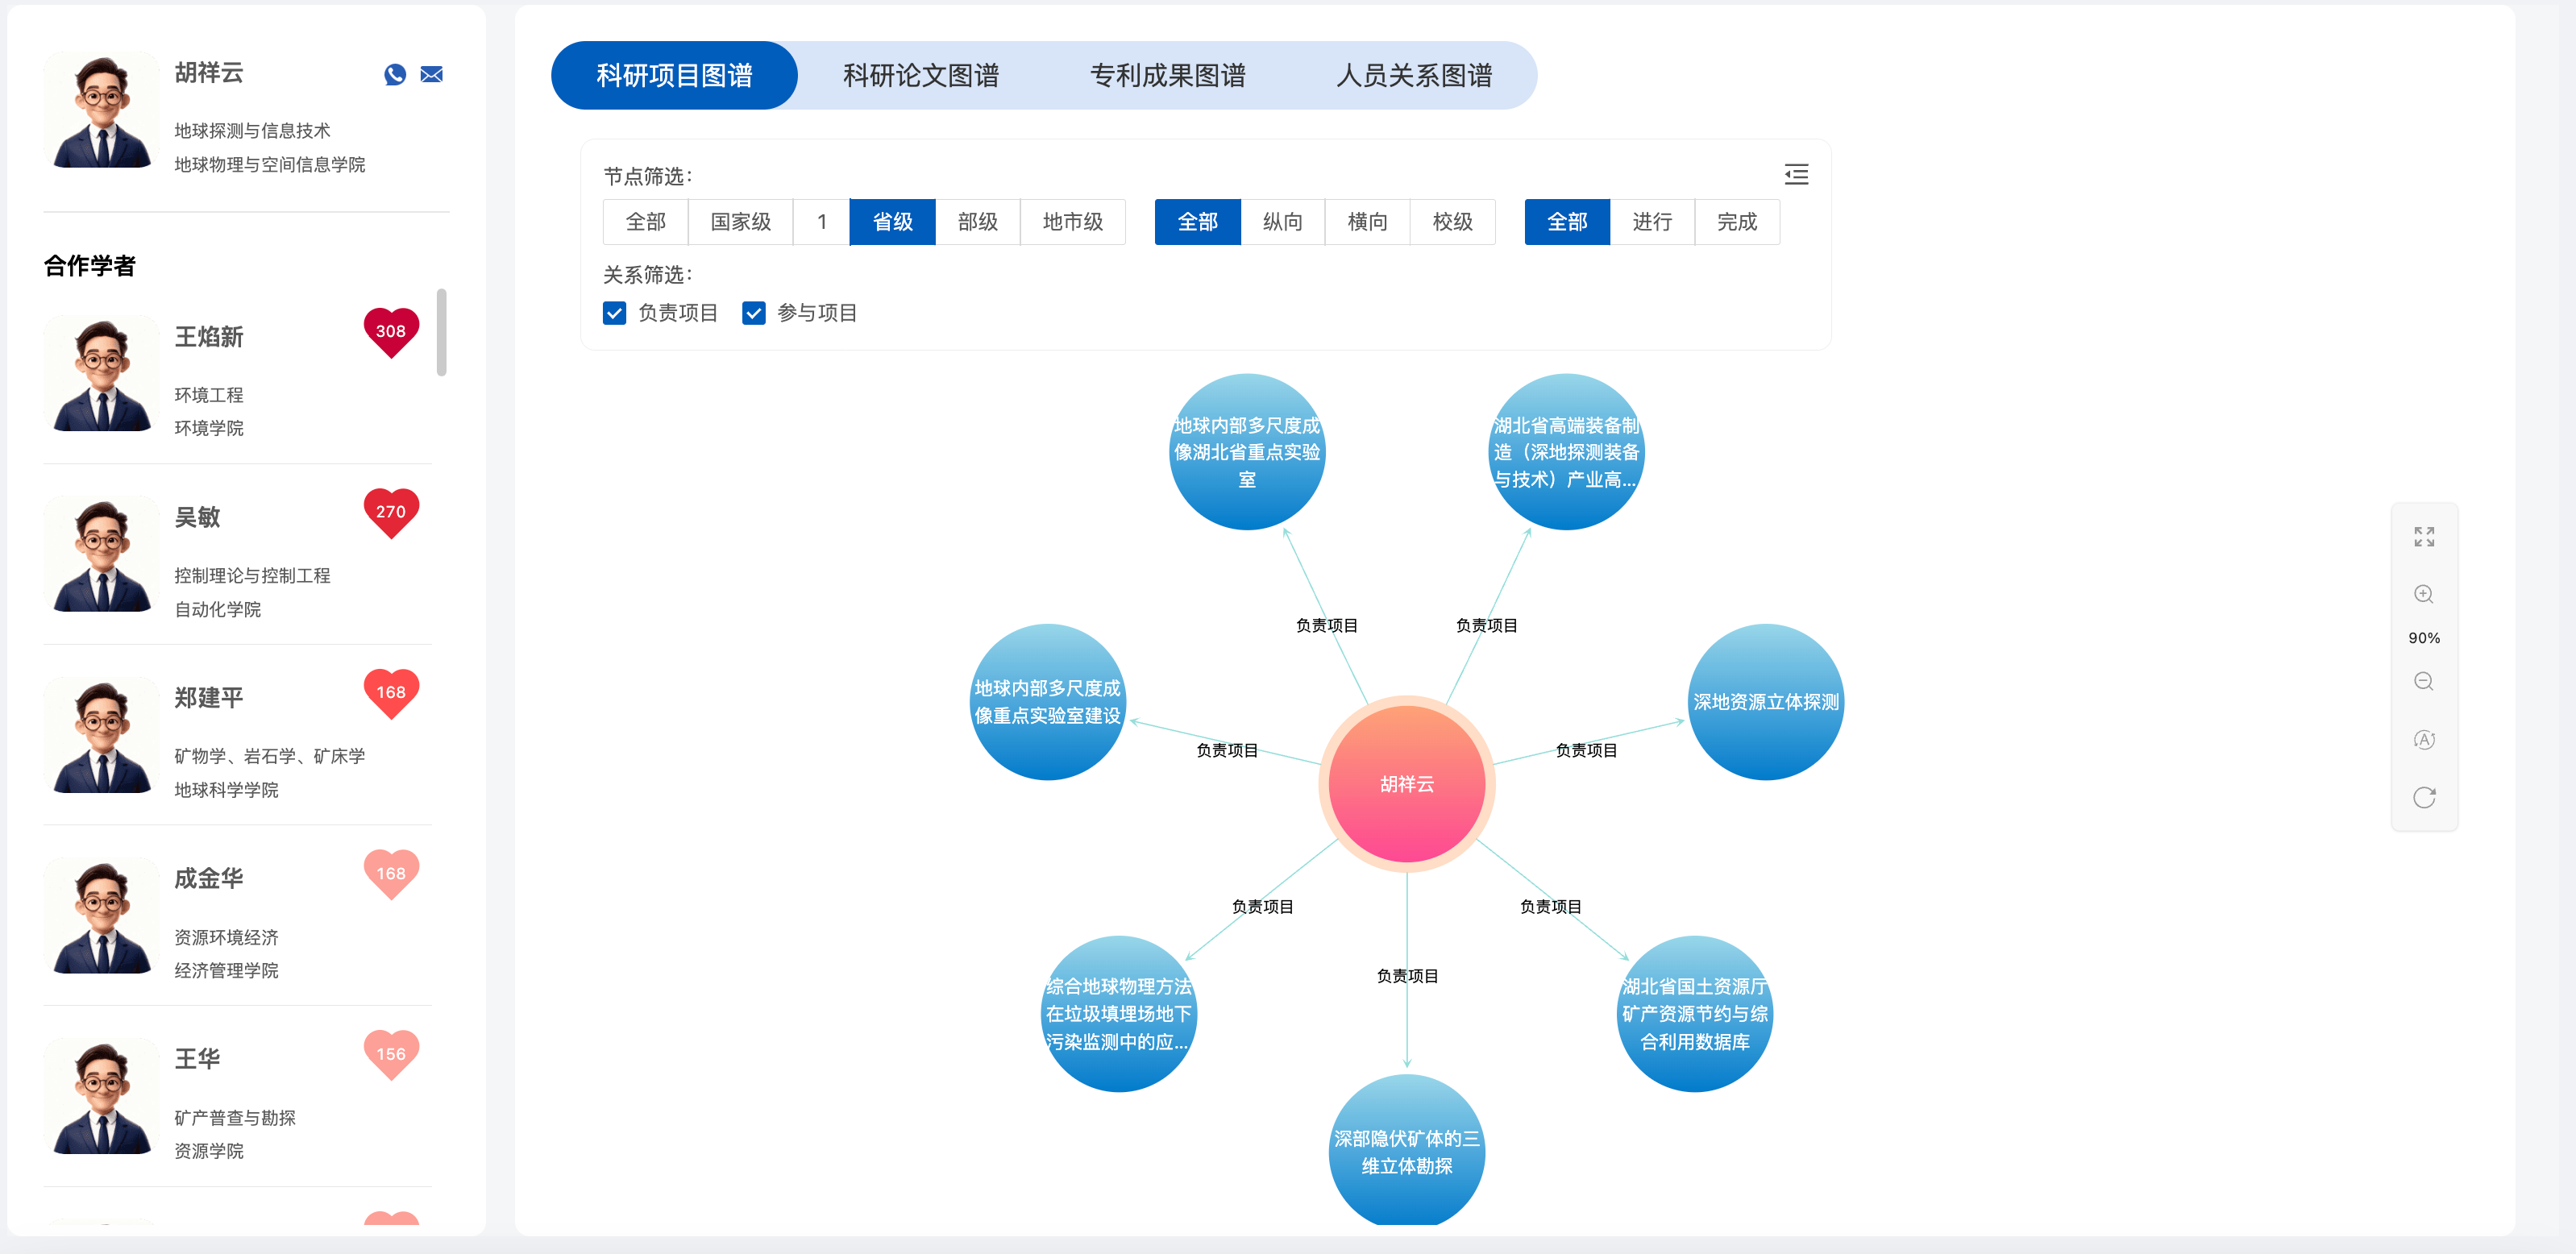Select the 1 level filter

(x=822, y=222)
